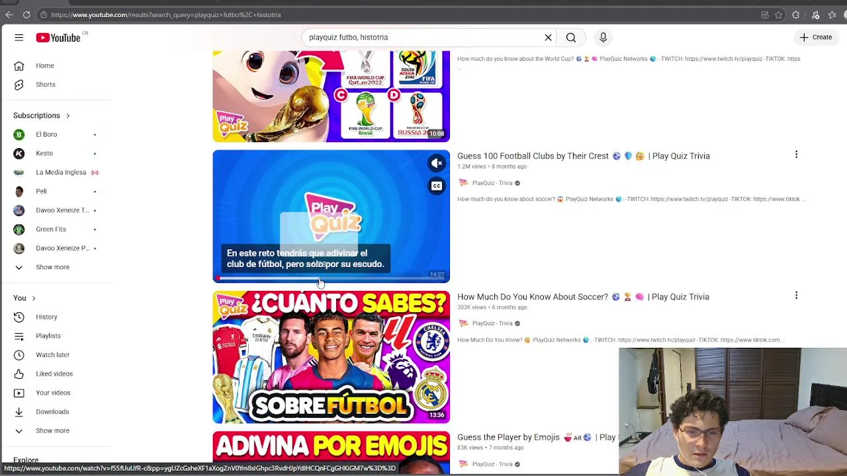
Task: Expand the Subscriptions section arrow
Action: tap(67, 116)
